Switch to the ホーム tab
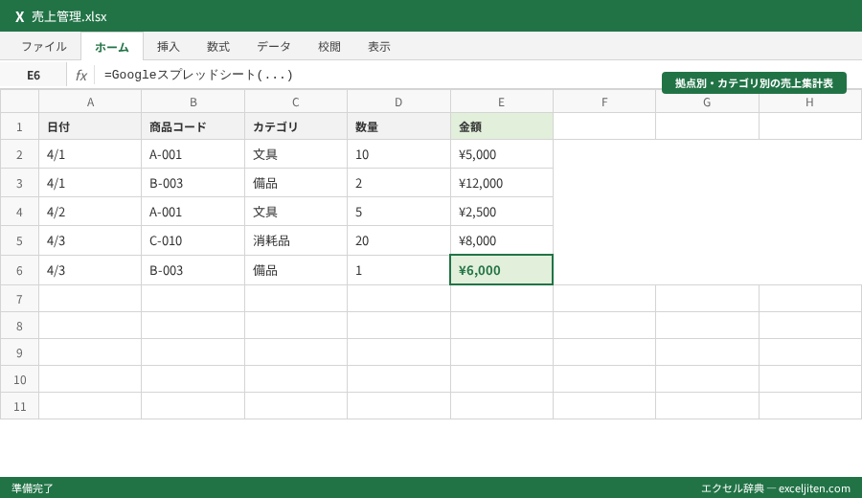862x498 pixels. pyautogui.click(x=112, y=47)
